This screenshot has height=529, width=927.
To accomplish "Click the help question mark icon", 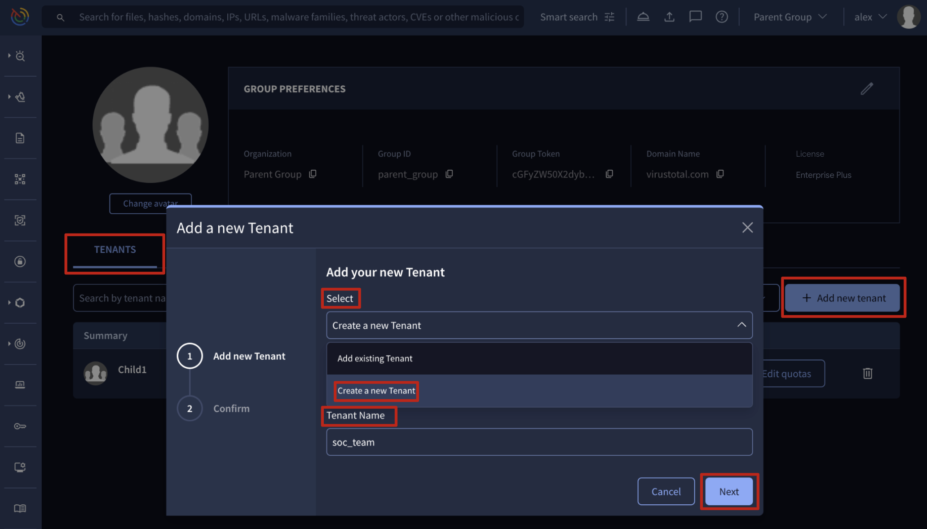I will (722, 17).
